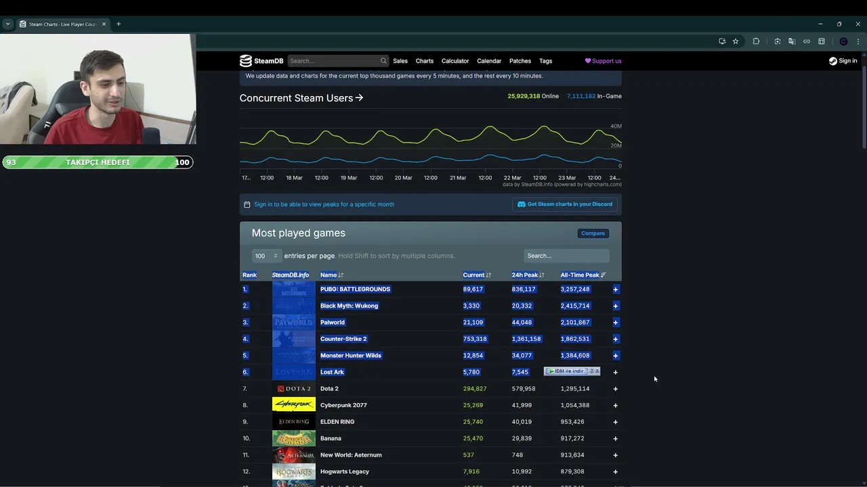Viewport: 867px width, 487px height.
Task: Click the link chain extension icon
Action: (807, 41)
